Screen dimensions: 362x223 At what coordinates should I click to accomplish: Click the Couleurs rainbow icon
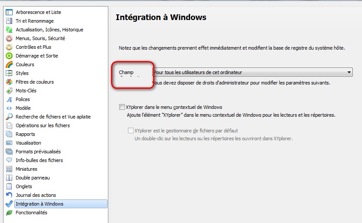coord(9,64)
